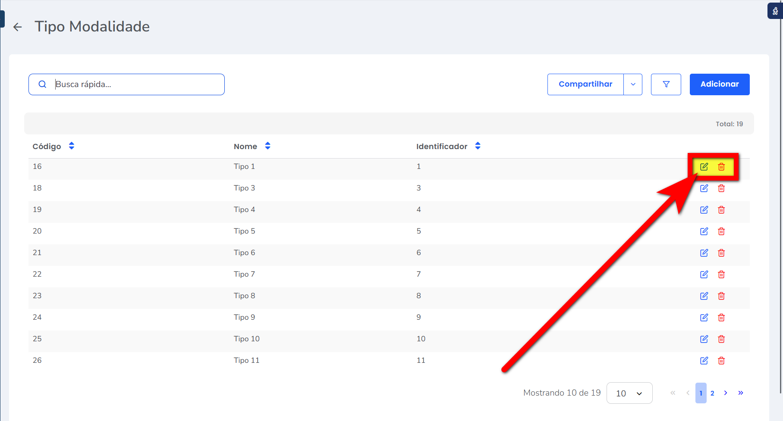The height and width of the screenshot is (421, 783).
Task: Go to next page with single chevron
Action: (726, 393)
